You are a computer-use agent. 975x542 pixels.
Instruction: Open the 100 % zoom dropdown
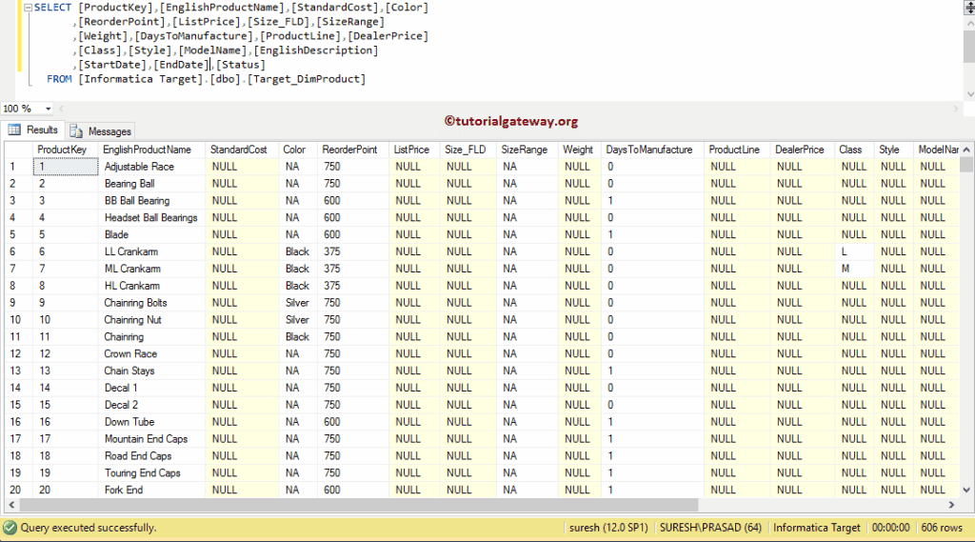point(48,109)
